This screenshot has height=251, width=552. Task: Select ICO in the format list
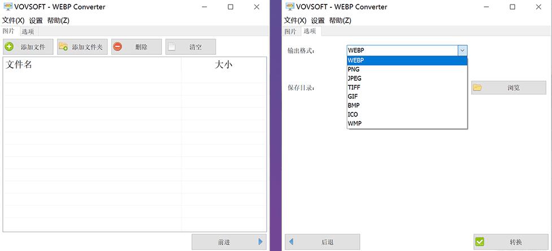(407, 114)
